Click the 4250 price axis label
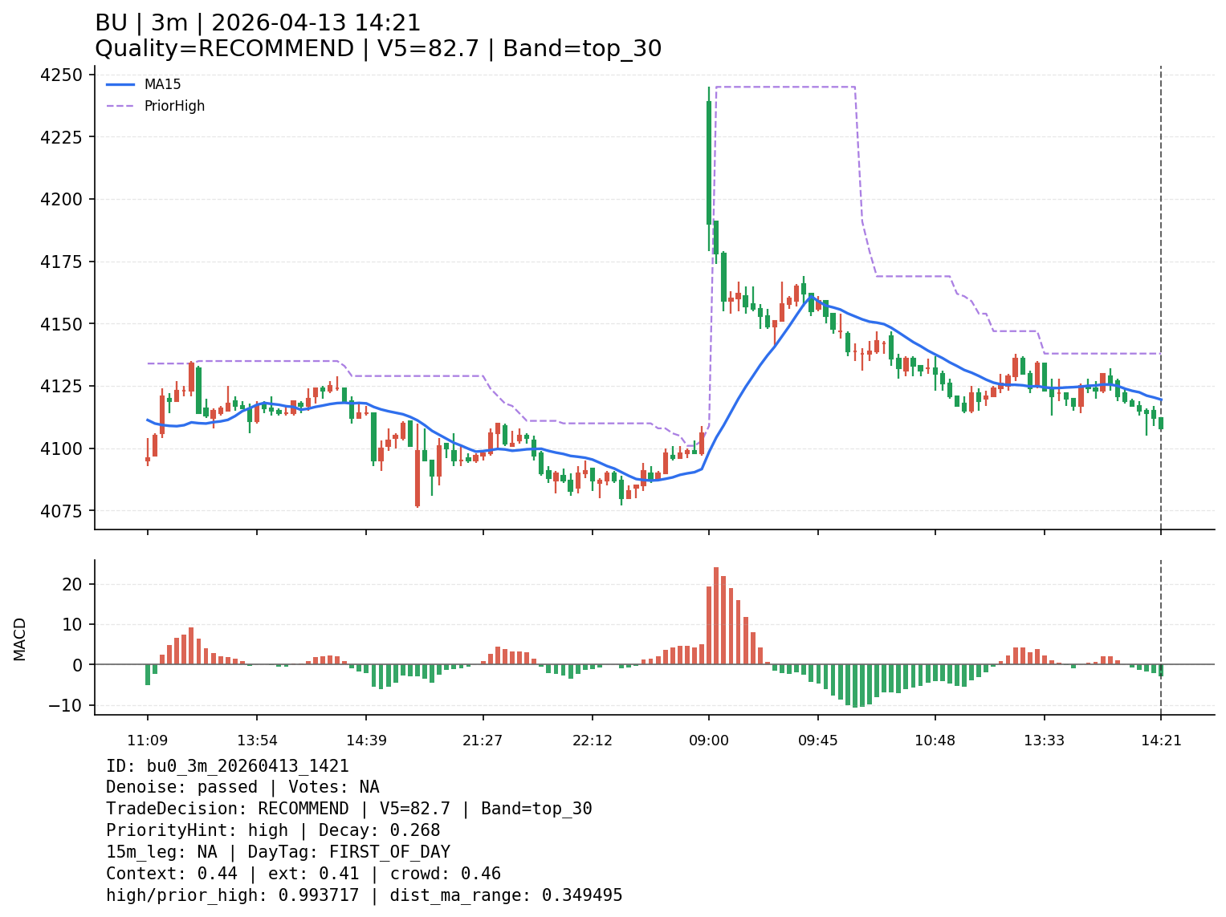 coord(61,75)
